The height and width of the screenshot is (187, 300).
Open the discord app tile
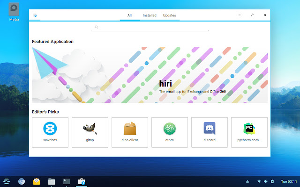(210, 132)
